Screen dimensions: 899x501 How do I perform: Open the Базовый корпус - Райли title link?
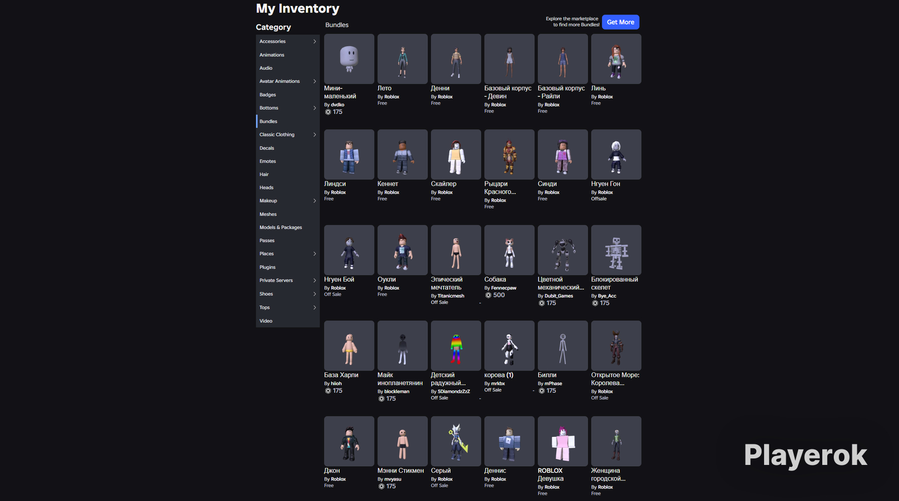click(x=561, y=92)
